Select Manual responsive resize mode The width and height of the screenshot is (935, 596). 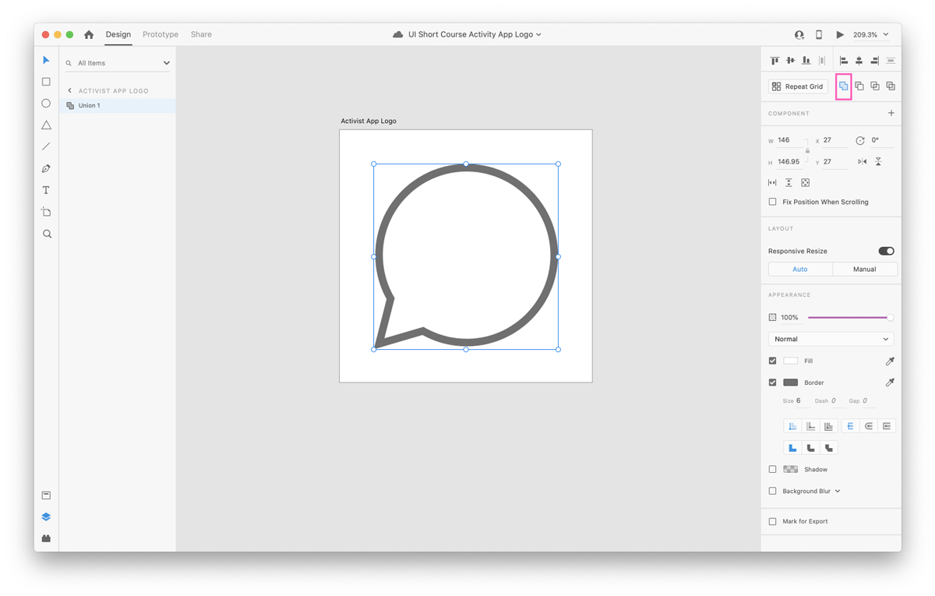point(865,269)
